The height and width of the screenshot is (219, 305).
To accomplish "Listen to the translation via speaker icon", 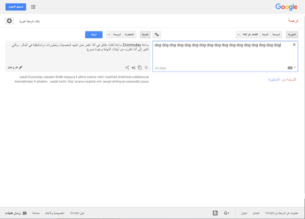I will point(133,67).
